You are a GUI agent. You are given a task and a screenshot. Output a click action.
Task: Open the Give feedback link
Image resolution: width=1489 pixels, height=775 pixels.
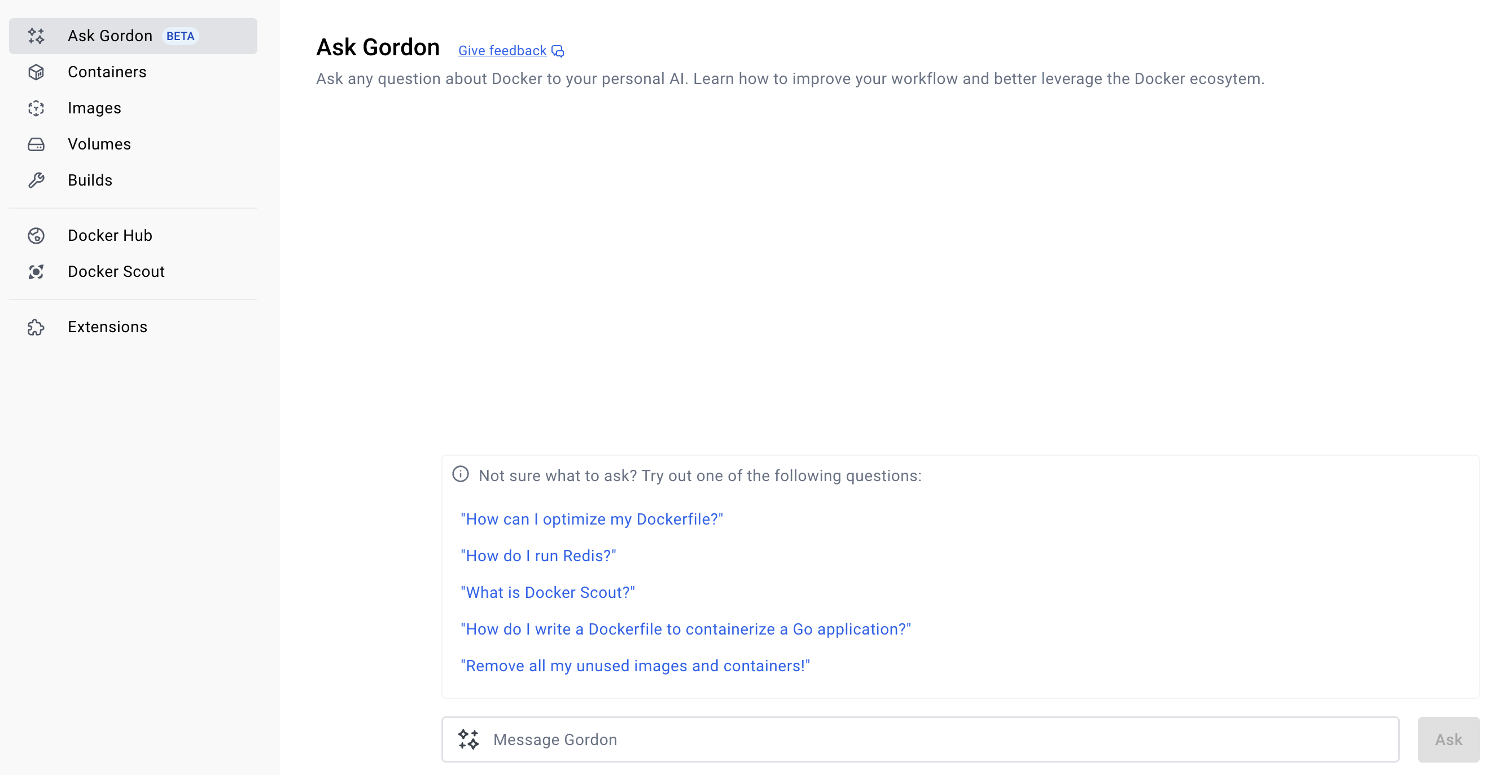[x=502, y=51]
